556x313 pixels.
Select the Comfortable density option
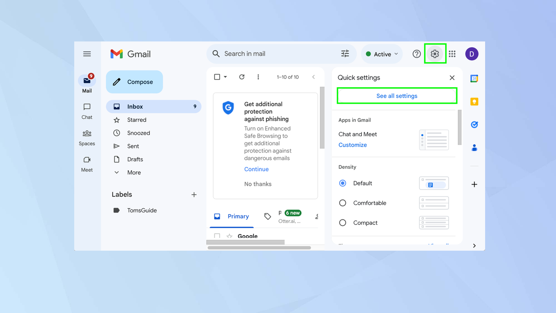[x=342, y=203]
